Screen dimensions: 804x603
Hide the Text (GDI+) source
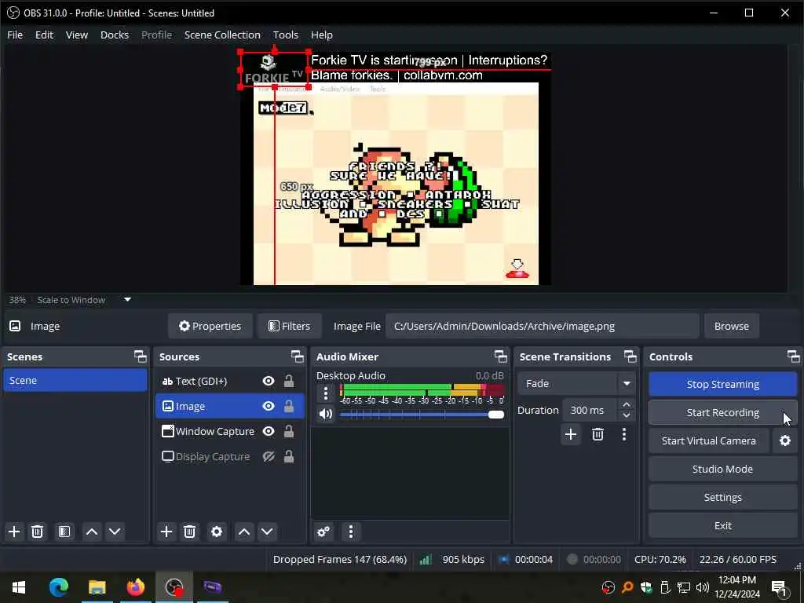click(269, 381)
